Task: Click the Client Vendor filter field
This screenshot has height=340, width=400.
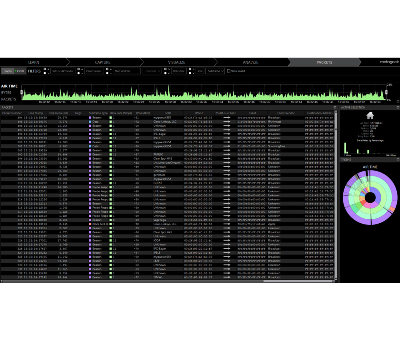Action: [94, 71]
